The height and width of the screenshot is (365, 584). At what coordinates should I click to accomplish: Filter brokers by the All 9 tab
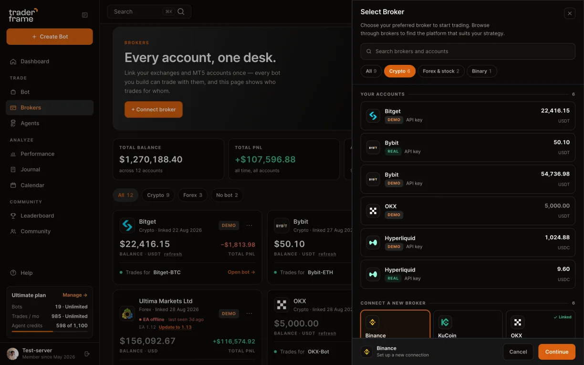371,71
